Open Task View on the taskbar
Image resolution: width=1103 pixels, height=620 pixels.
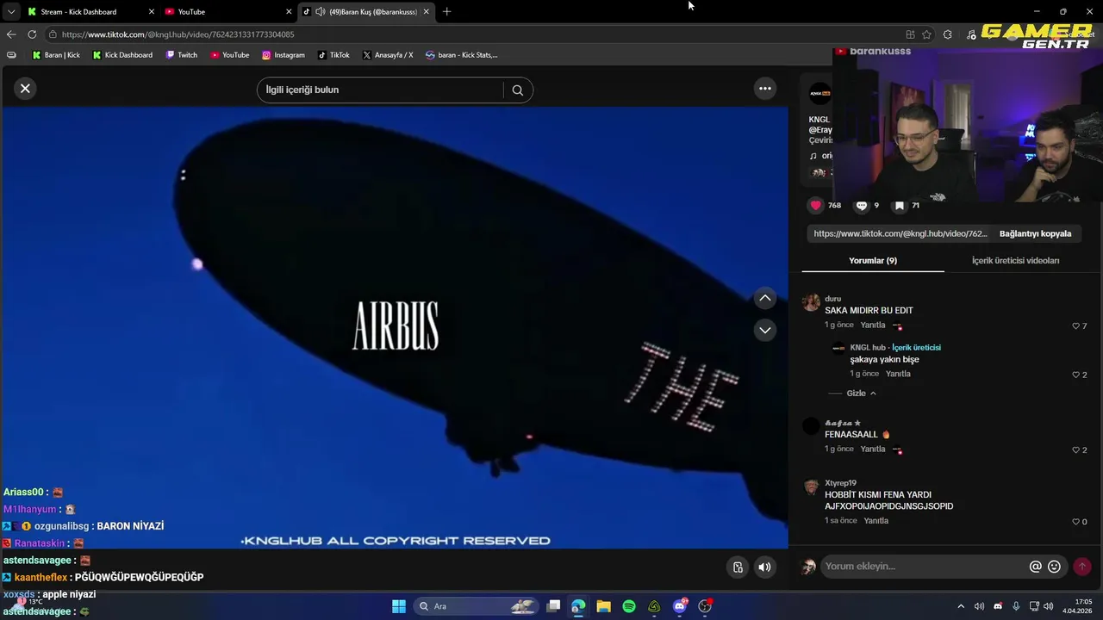click(553, 606)
